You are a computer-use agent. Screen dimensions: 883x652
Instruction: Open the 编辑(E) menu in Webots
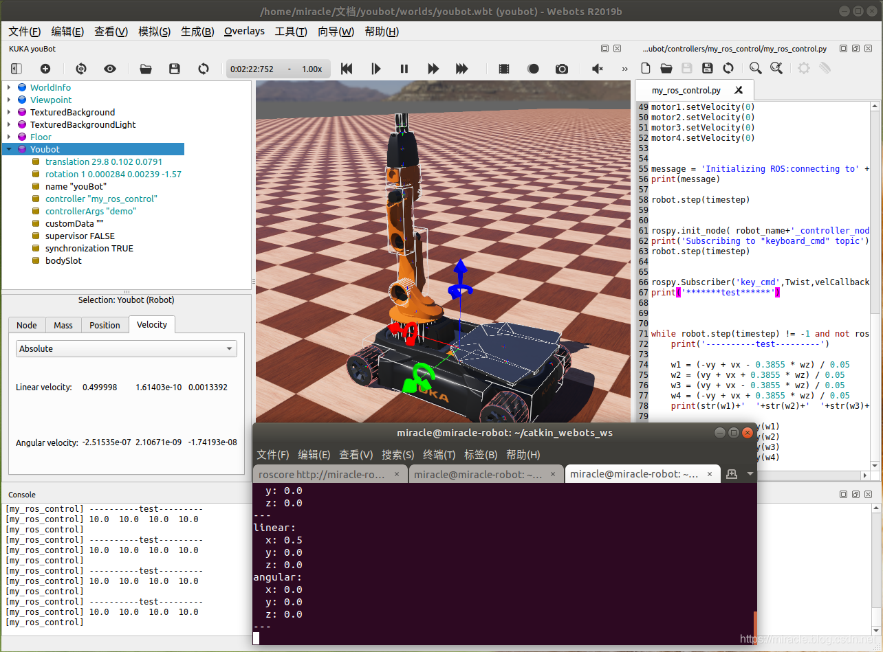pyautogui.click(x=67, y=32)
